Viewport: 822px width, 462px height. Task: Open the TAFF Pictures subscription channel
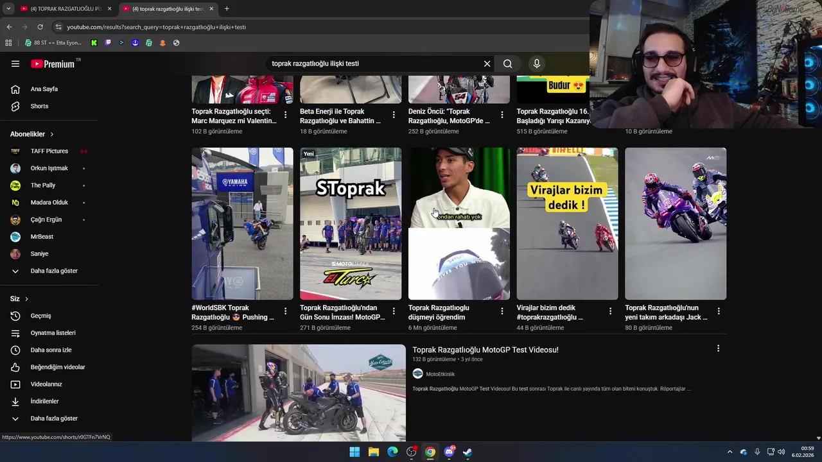click(49, 151)
